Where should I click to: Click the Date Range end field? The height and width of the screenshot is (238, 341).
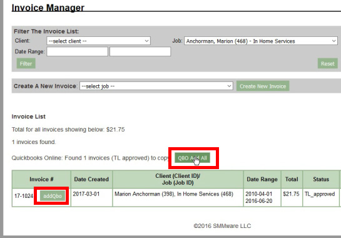(x=140, y=51)
